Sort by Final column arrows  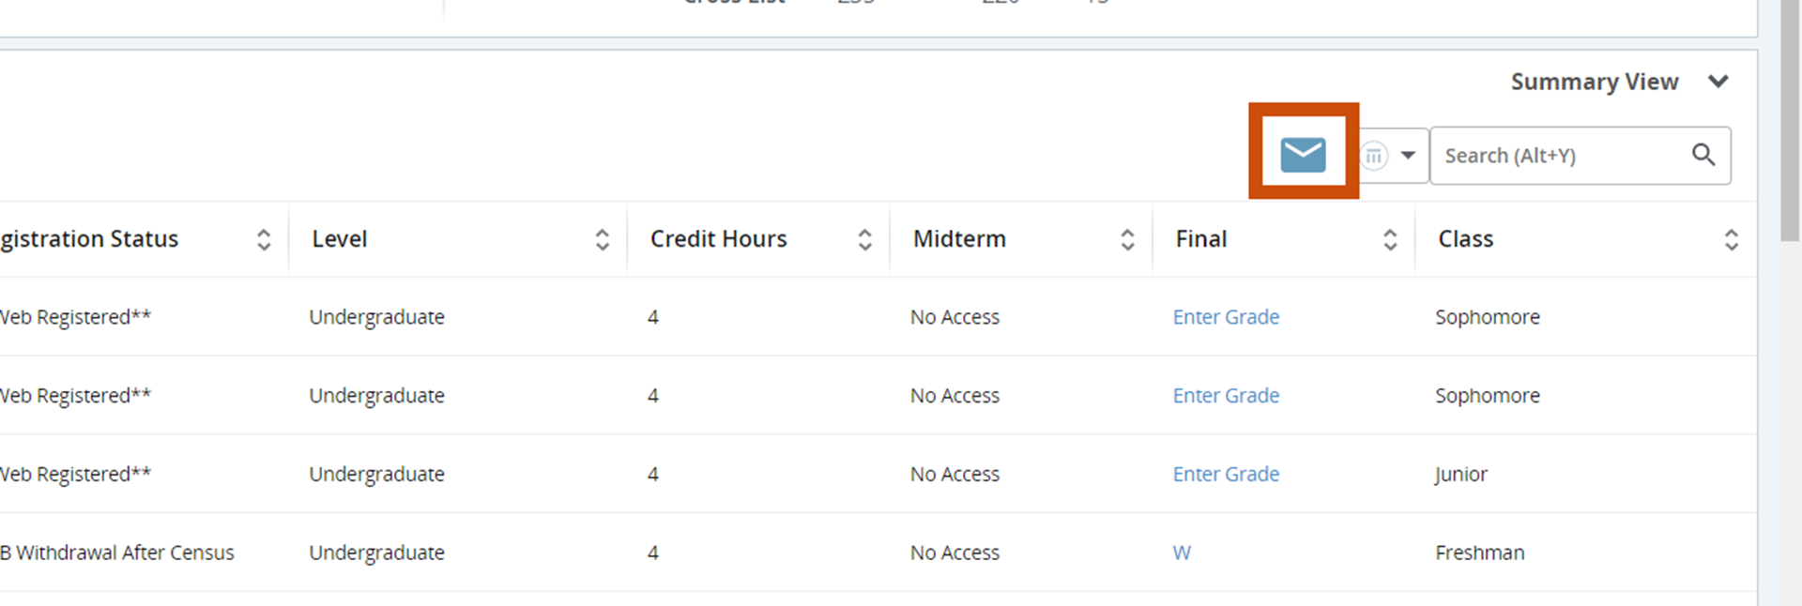coord(1390,240)
